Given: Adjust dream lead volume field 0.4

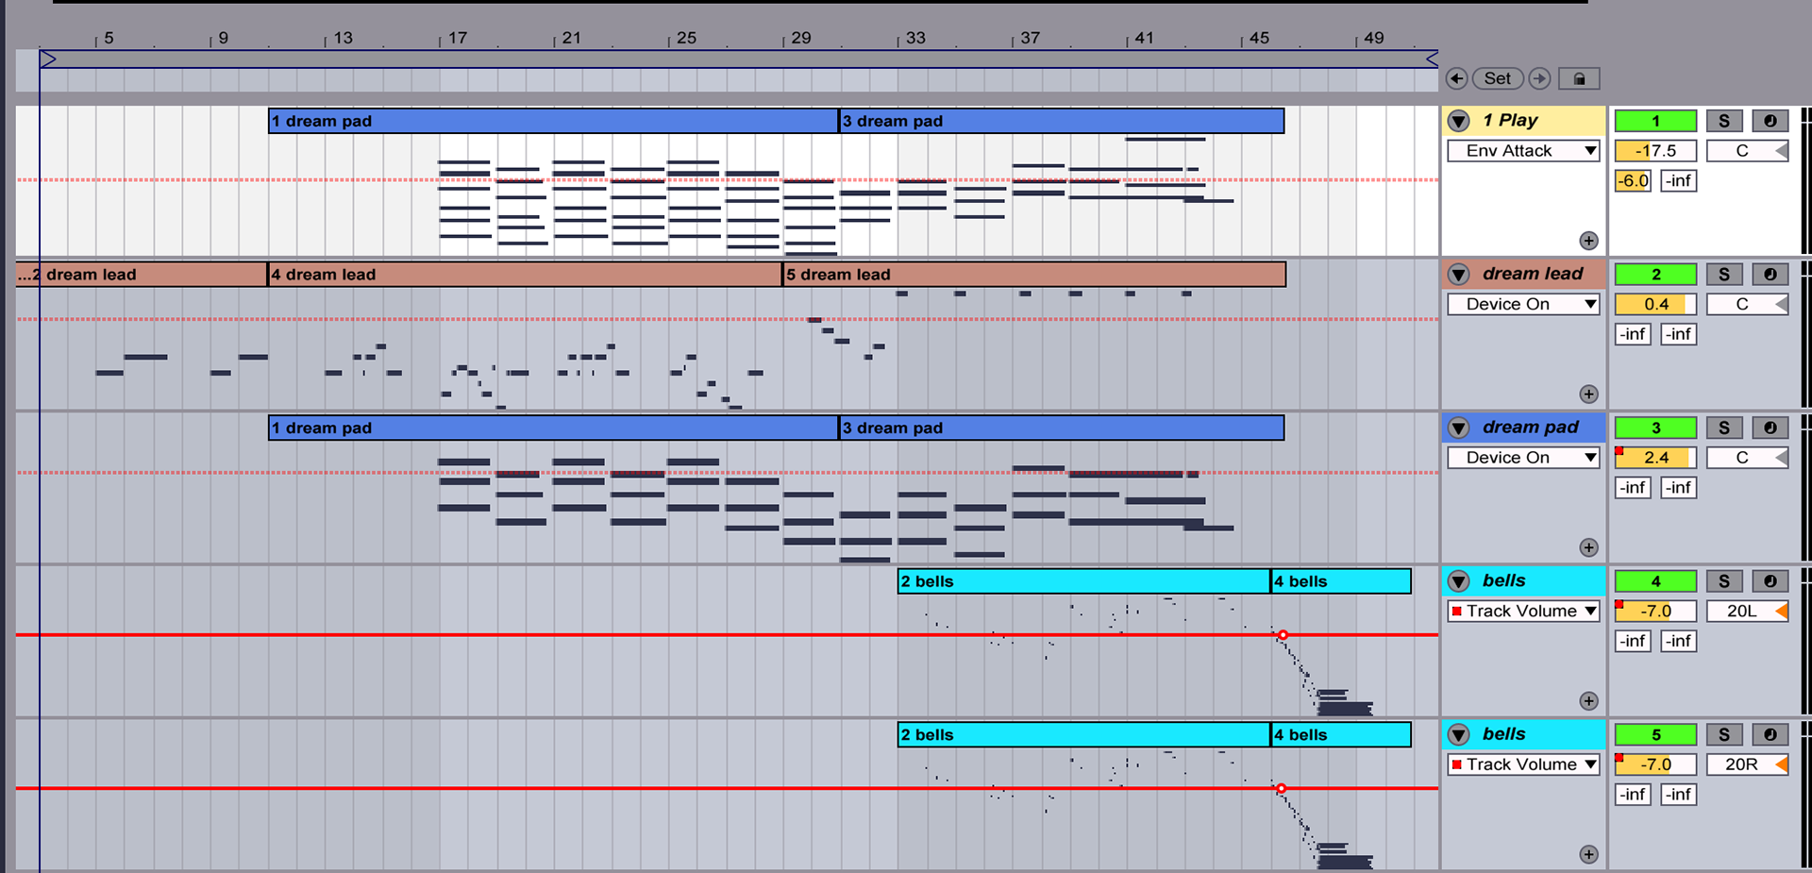Looking at the screenshot, I should 1655,304.
